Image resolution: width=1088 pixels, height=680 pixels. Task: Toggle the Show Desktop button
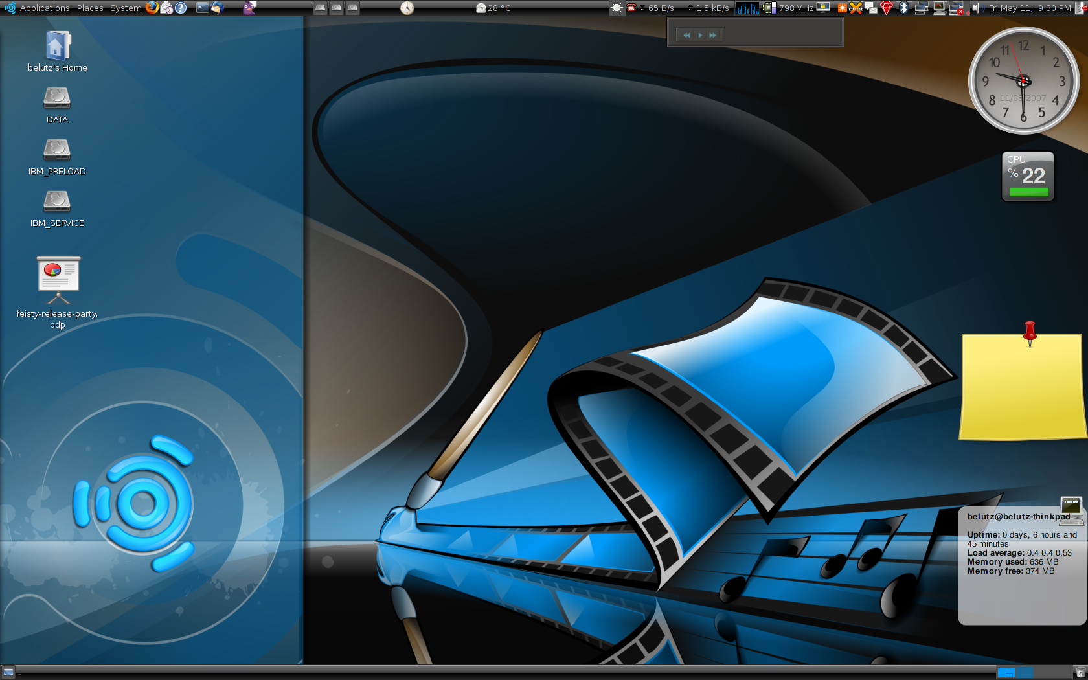[x=8, y=672]
